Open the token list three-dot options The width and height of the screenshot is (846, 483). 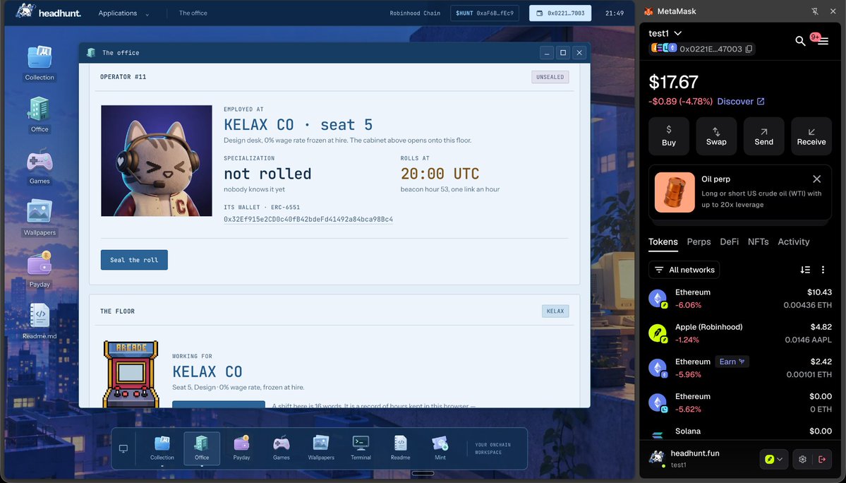823,270
